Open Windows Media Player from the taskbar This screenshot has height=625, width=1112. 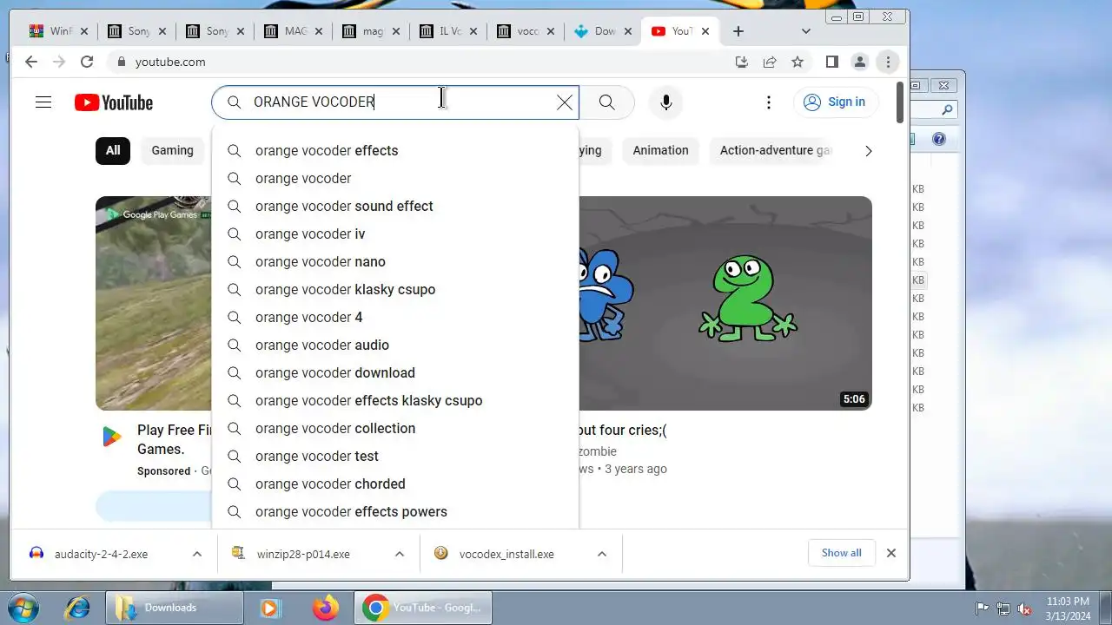(x=270, y=608)
